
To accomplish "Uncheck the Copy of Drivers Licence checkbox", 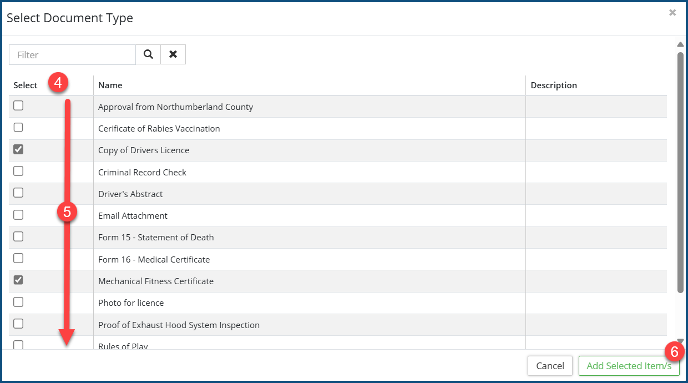I will [18, 149].
